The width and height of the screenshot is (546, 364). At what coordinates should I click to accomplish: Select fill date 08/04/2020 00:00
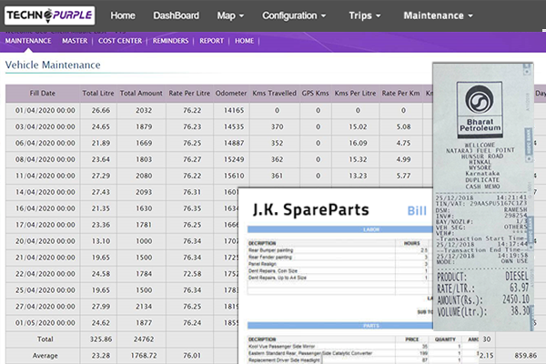tap(45, 159)
